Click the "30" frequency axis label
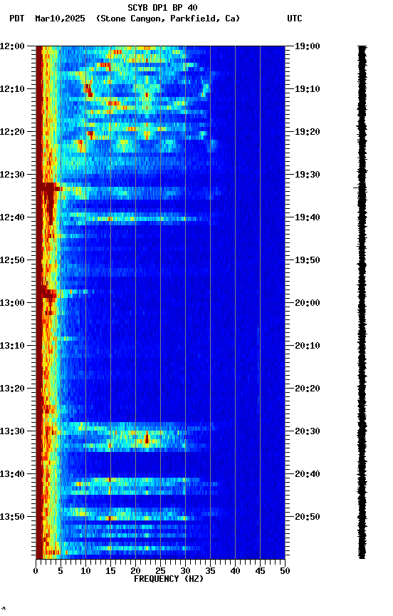This screenshot has width=393, height=616. point(185,571)
